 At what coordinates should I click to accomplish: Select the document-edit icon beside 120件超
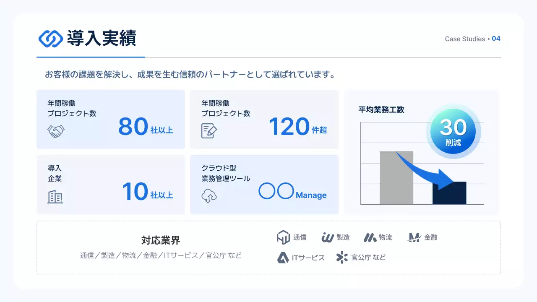pyautogui.click(x=209, y=130)
